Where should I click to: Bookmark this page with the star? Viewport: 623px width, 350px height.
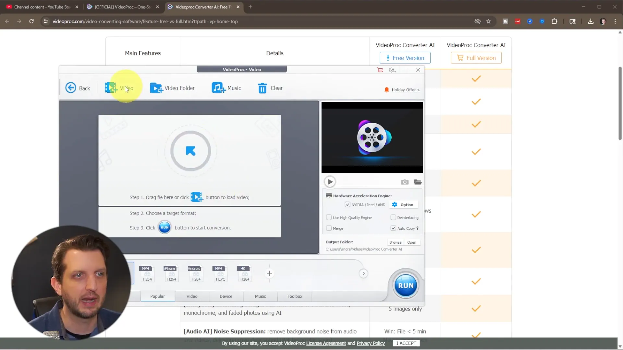[x=488, y=21]
